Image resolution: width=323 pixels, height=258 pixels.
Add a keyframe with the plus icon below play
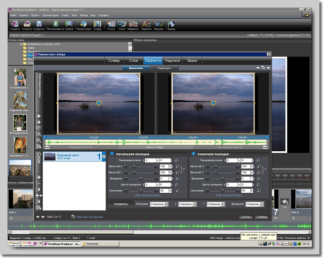[x=39, y=122]
